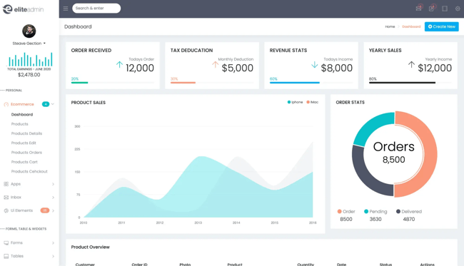Expand the Tables menu chevron
This screenshot has width=464, height=266.
coord(54,256)
